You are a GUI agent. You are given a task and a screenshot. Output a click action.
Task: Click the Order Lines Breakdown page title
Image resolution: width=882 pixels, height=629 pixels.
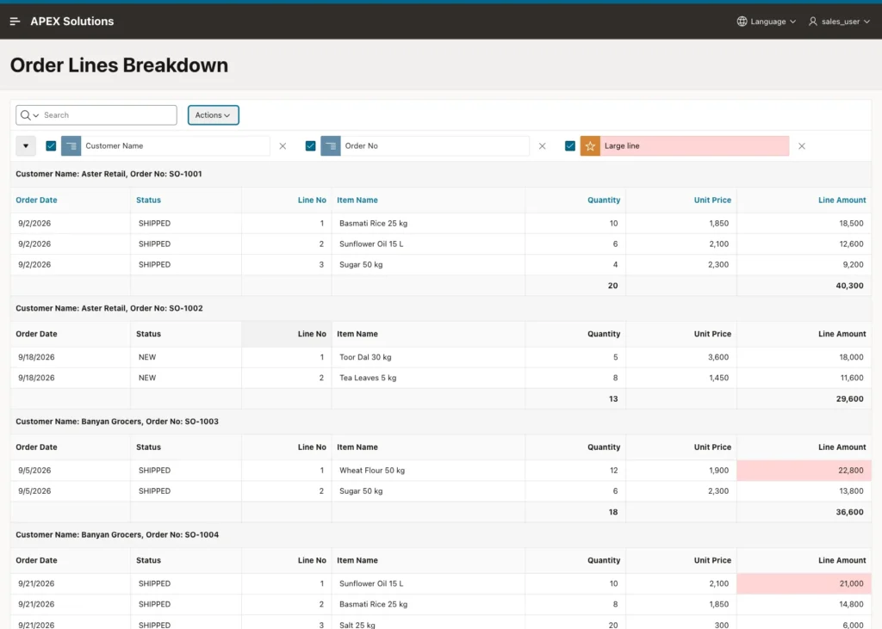119,65
